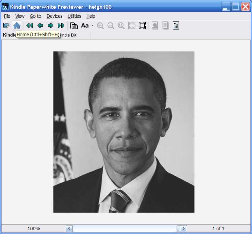Go to beginning with double-left arrow icon
252x234 pixels.
(30, 25)
